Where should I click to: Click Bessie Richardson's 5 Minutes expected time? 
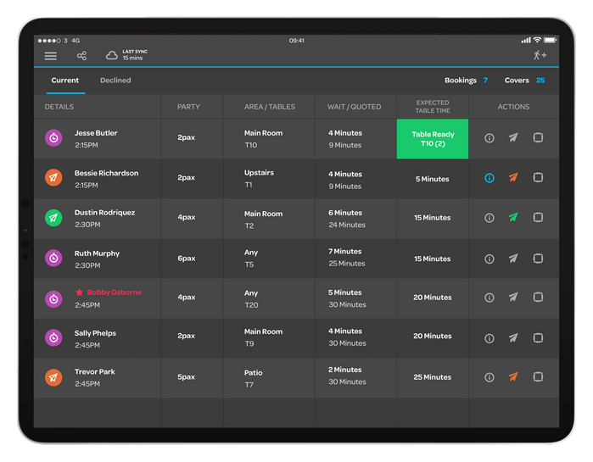pyautogui.click(x=433, y=179)
